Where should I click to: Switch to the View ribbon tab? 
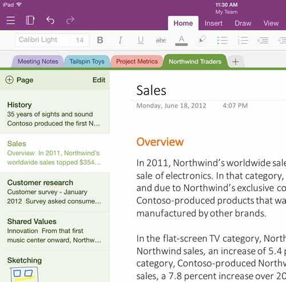(271, 23)
